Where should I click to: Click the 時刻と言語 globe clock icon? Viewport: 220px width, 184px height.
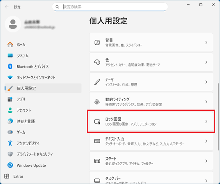click(10, 121)
